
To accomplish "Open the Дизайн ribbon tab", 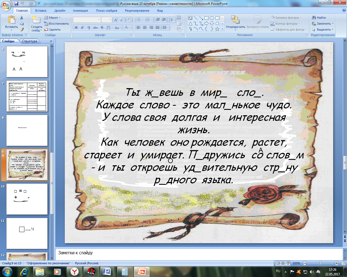I will [60, 11].
